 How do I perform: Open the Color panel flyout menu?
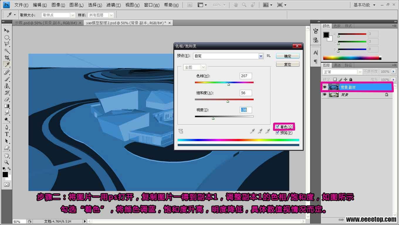point(394,26)
